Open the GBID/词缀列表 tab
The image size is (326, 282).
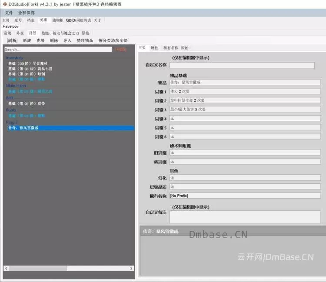coord(78,20)
